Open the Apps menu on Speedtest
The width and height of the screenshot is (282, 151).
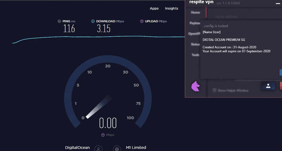point(154,8)
